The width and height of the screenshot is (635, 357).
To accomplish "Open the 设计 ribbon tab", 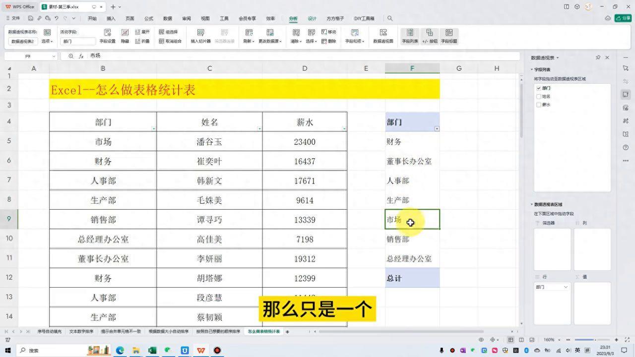I will pyautogui.click(x=312, y=18).
